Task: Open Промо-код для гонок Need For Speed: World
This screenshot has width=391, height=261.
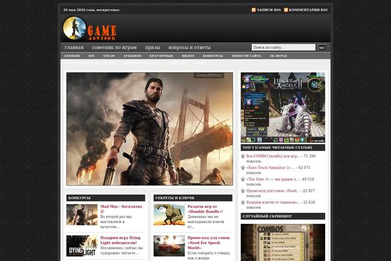Action: coord(209,243)
